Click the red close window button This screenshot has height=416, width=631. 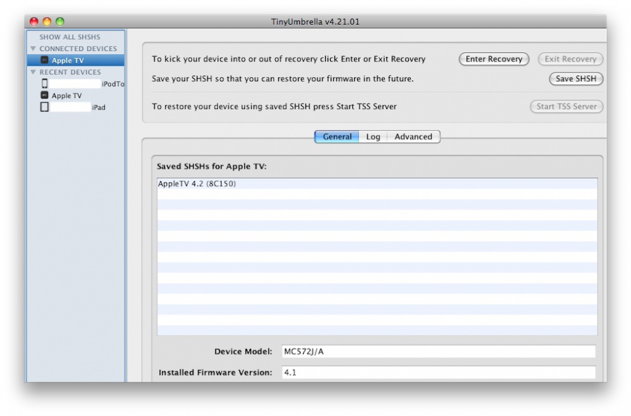click(x=34, y=21)
